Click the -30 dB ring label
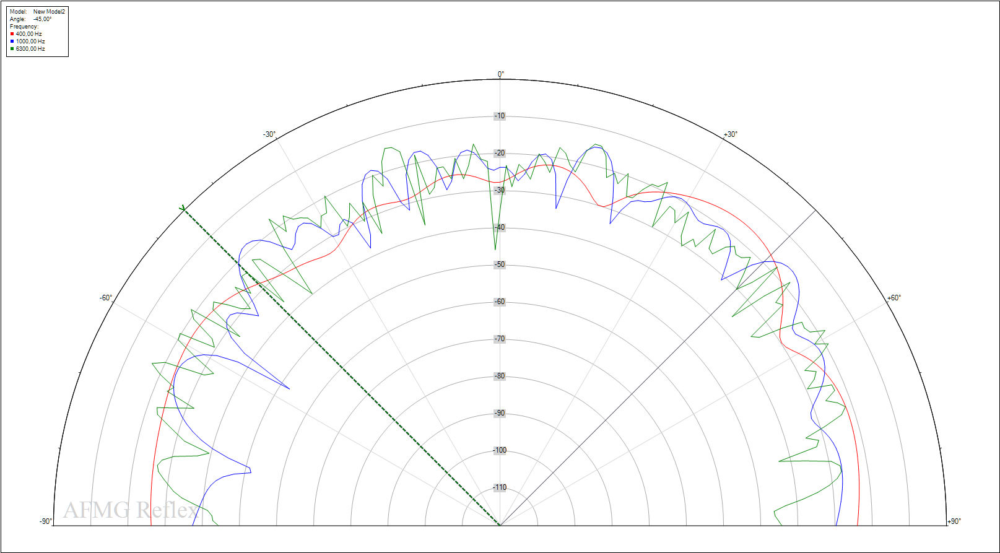Viewport: 1000px width, 553px height. 500,190
